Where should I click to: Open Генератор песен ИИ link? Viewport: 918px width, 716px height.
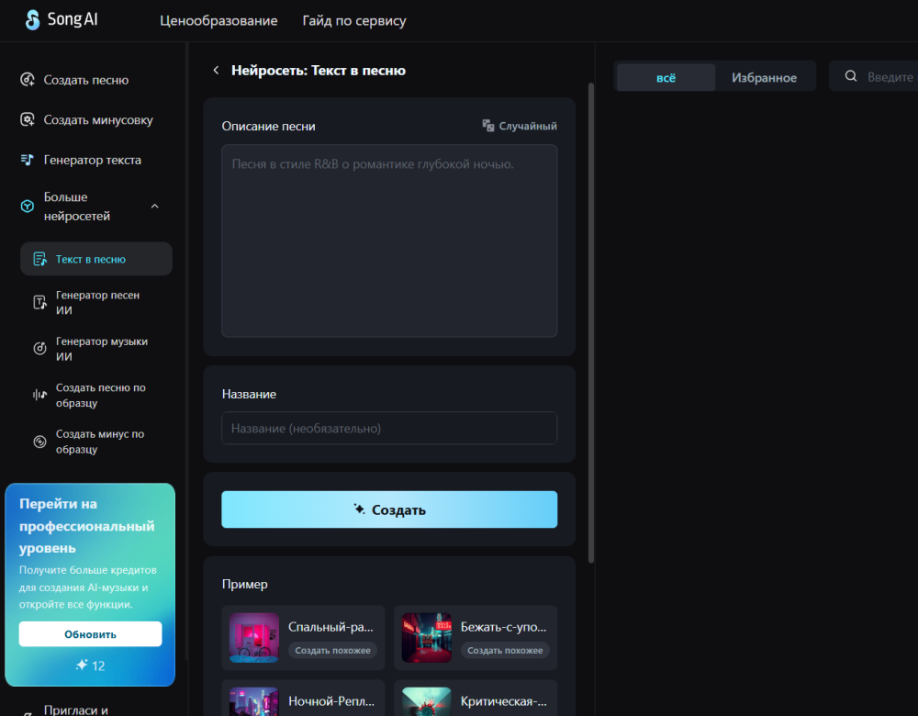98,303
